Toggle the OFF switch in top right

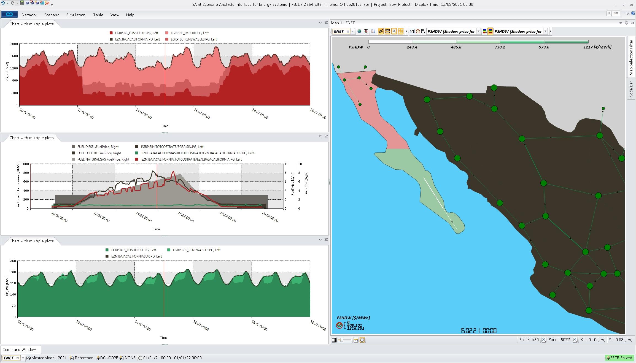[x=613, y=13]
